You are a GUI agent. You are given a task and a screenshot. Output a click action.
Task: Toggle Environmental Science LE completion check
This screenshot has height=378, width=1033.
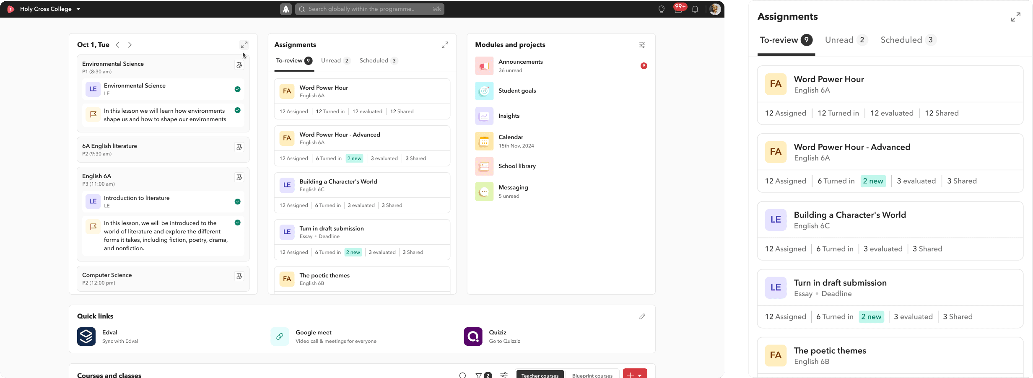point(238,89)
